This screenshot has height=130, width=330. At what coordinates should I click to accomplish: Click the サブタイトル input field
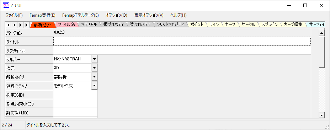coord(182,50)
